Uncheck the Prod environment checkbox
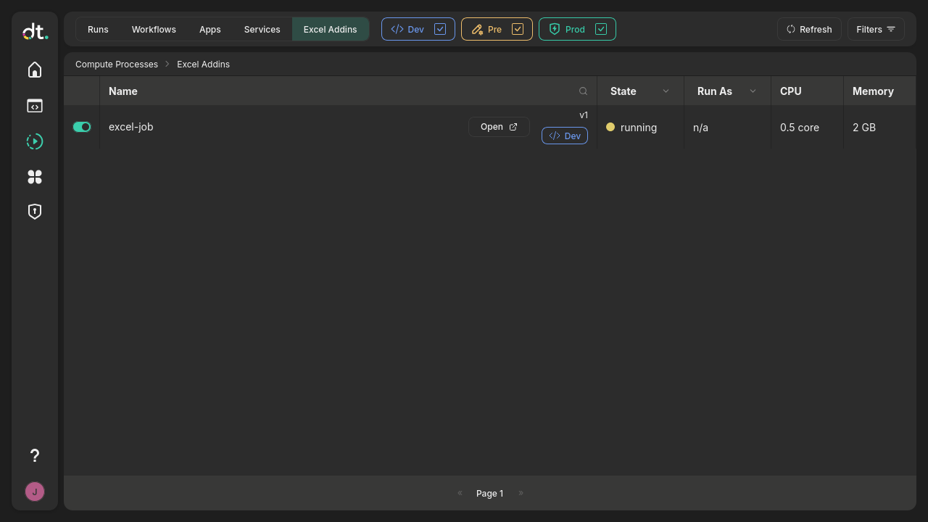The height and width of the screenshot is (522, 928). click(601, 29)
